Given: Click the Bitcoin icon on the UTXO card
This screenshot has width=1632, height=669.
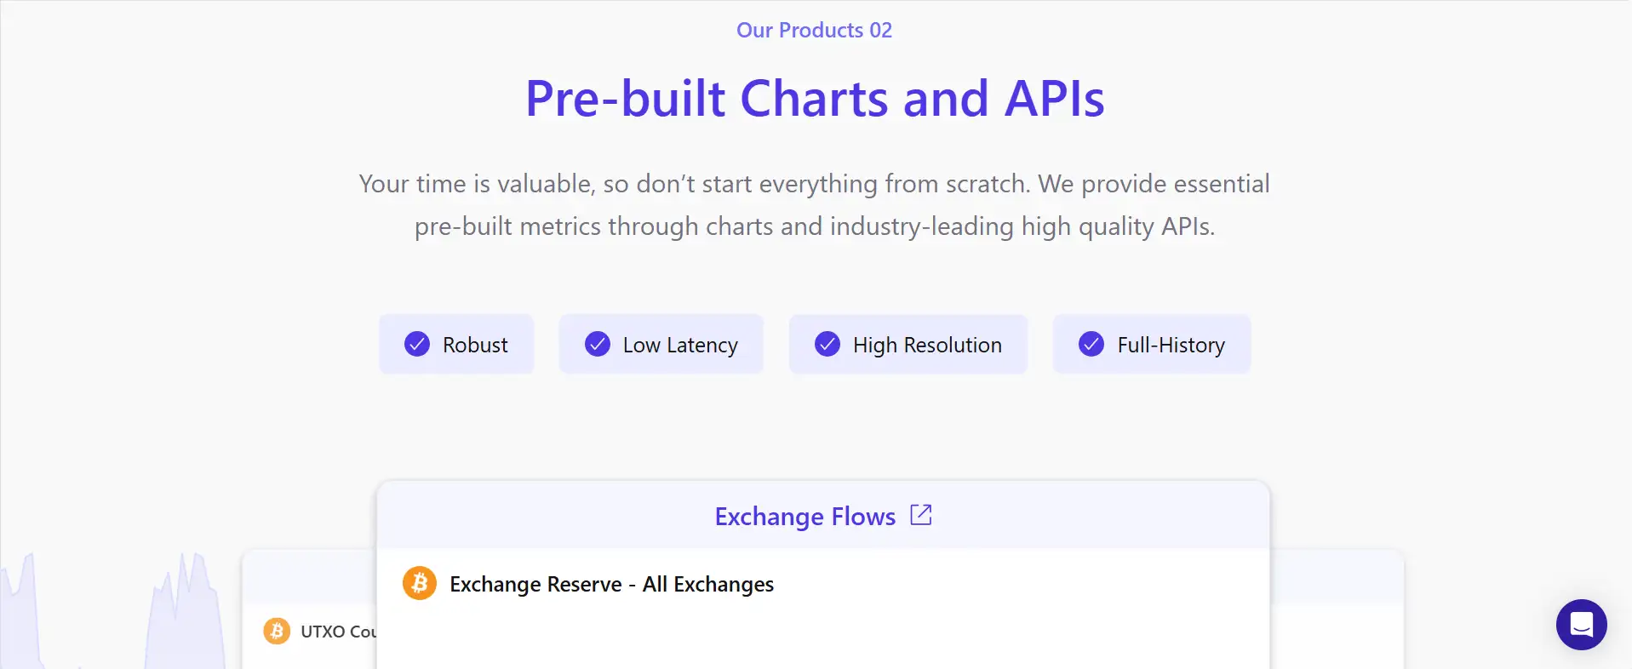Looking at the screenshot, I should pos(277,631).
